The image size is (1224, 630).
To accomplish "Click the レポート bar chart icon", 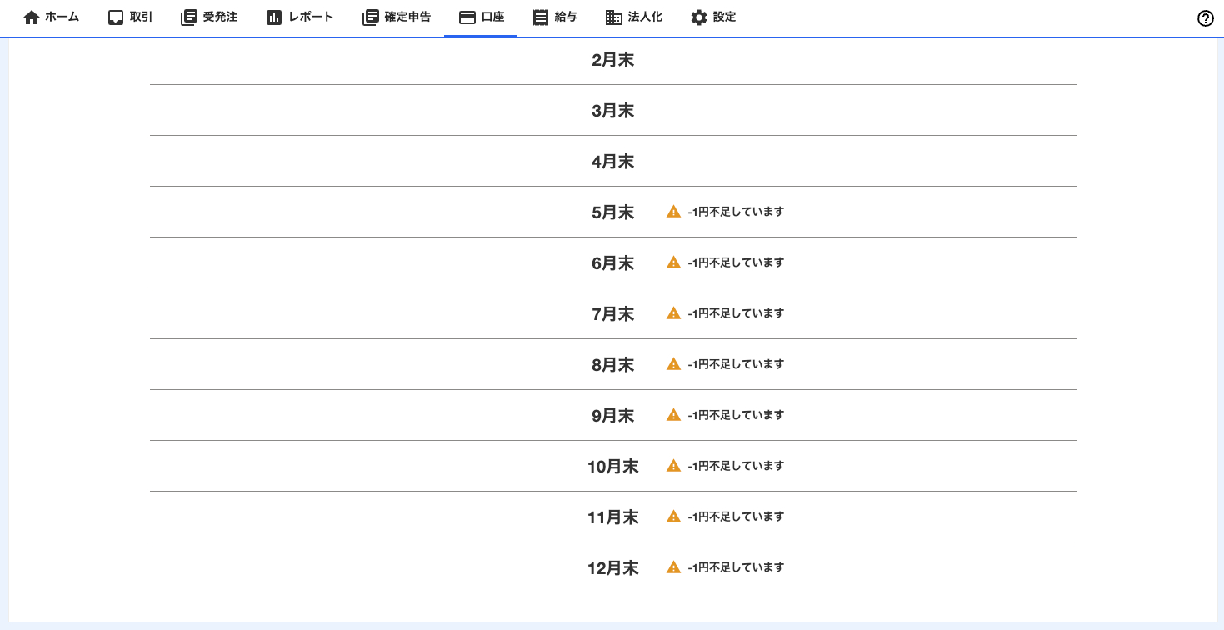I will point(274,17).
